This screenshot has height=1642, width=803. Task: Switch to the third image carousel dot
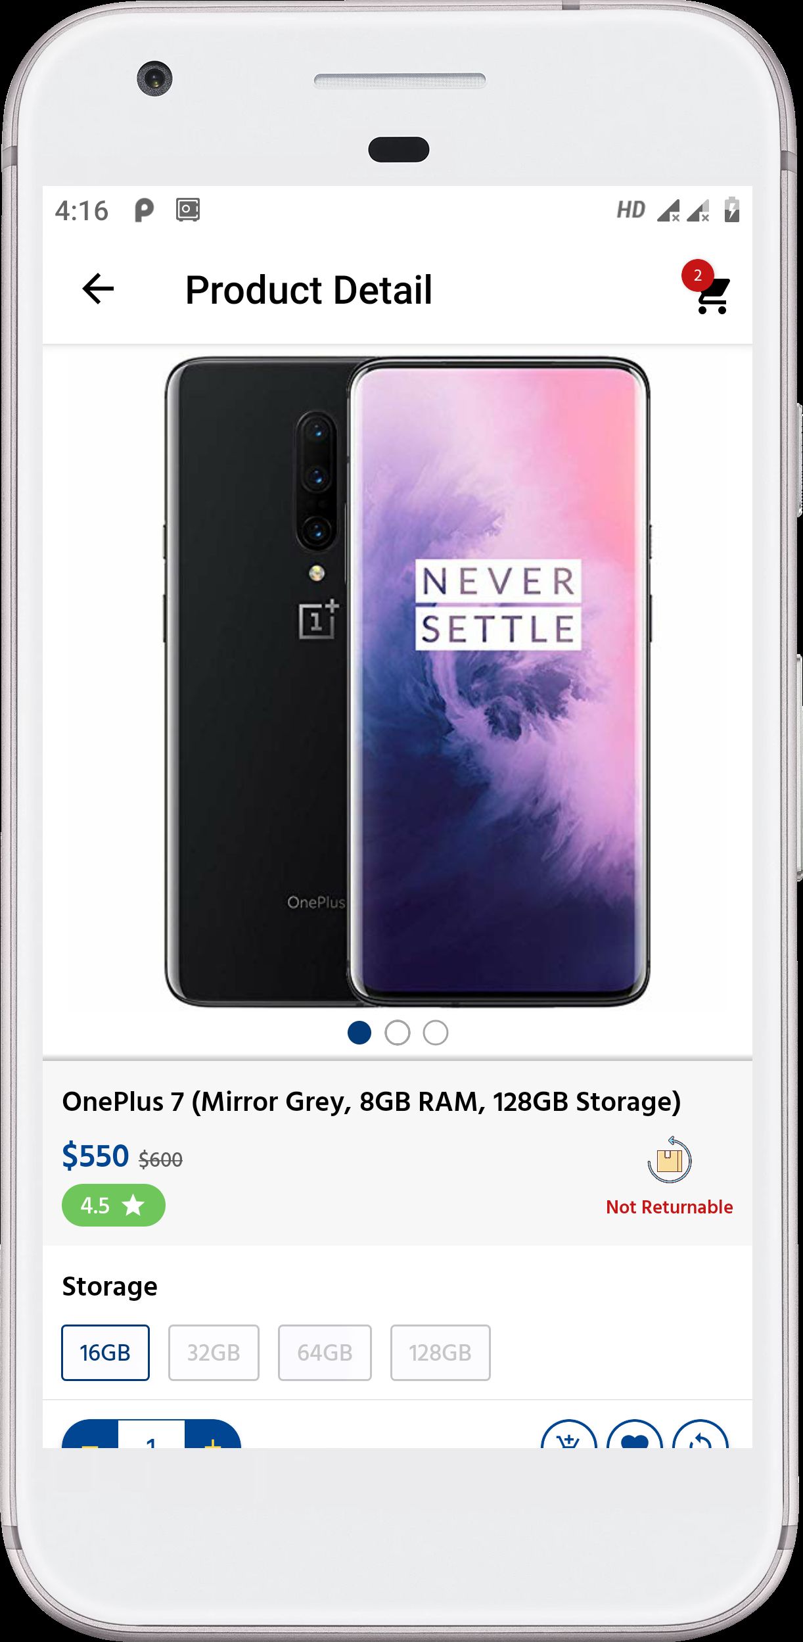(x=436, y=1033)
